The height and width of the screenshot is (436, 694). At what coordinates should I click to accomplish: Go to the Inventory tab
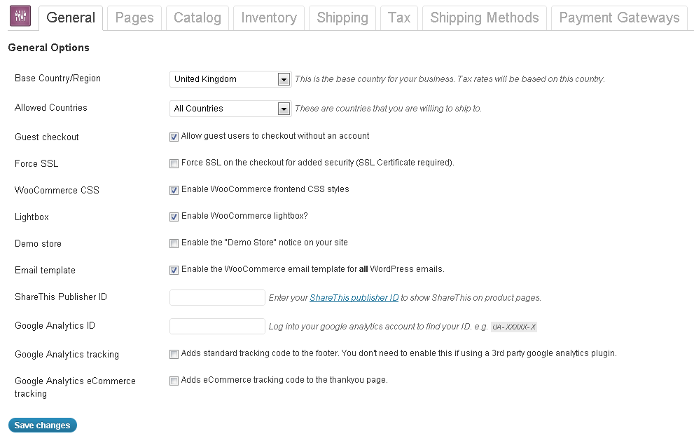269,18
